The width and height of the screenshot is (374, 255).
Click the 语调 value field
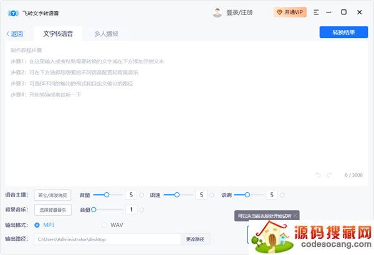(x=272, y=195)
